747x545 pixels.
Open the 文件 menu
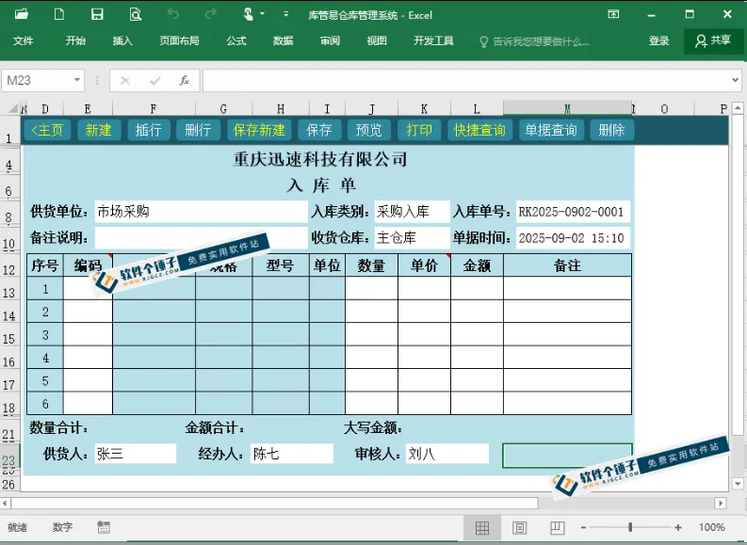click(23, 40)
